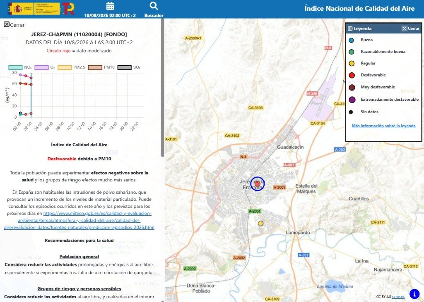Screen dimensions: 424x302
Task: Click the La Ina map label
Action: [x=361, y=261]
